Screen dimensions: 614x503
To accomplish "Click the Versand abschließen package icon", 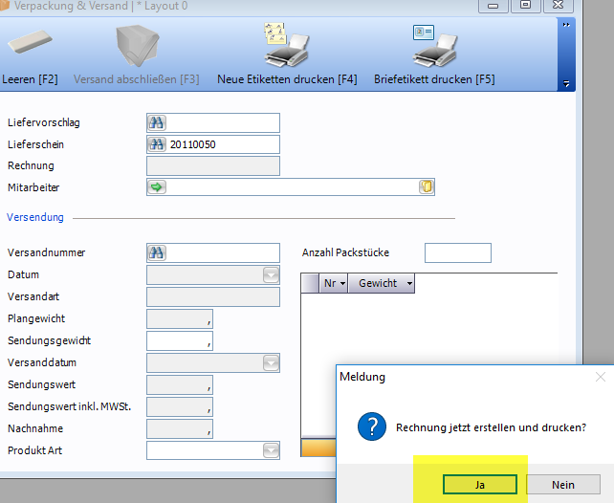I will 135,45.
